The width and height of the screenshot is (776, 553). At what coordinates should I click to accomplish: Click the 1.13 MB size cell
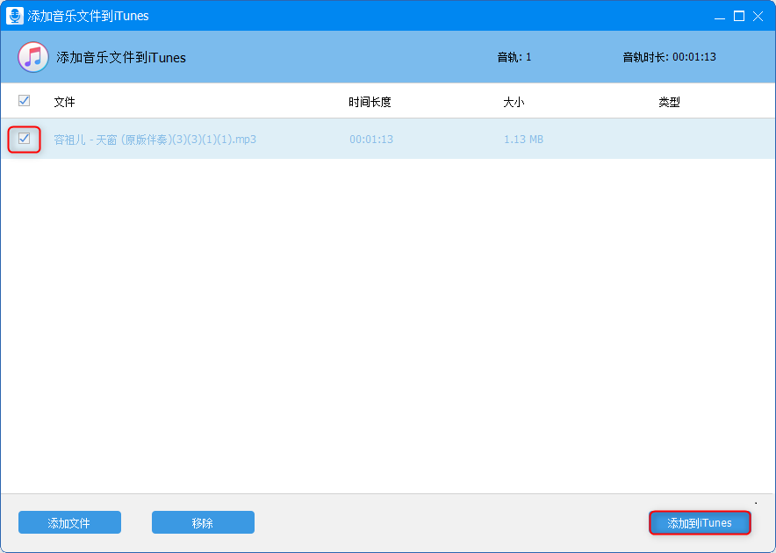[x=523, y=140]
